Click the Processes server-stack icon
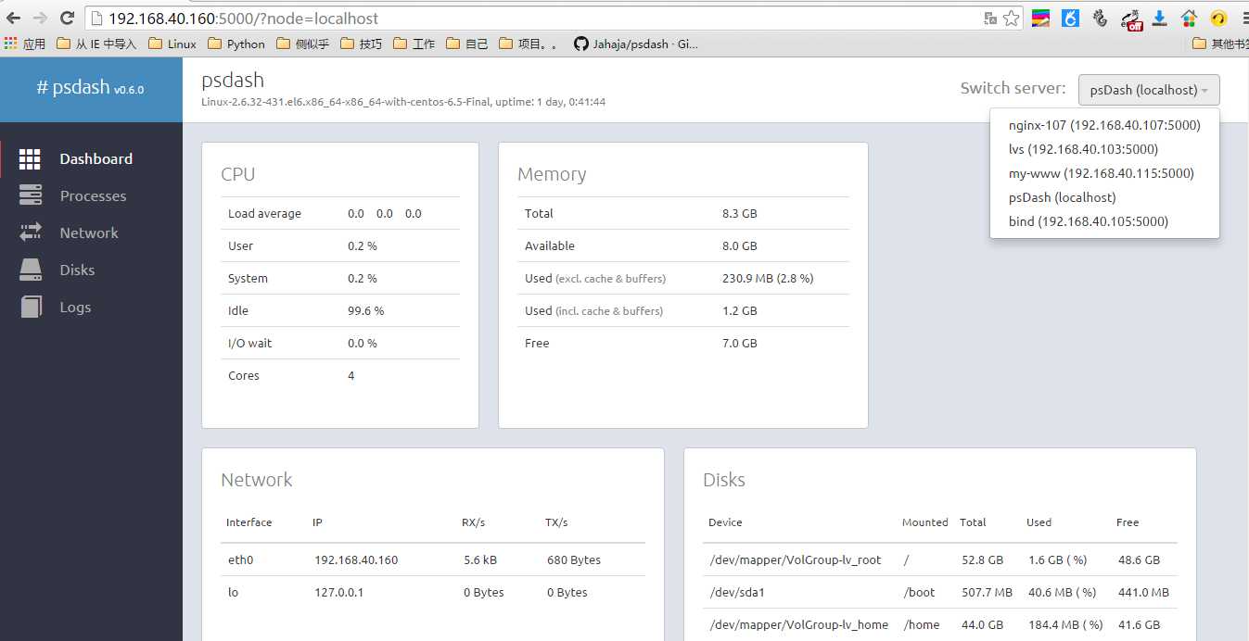This screenshot has width=1249, height=641. [31, 195]
